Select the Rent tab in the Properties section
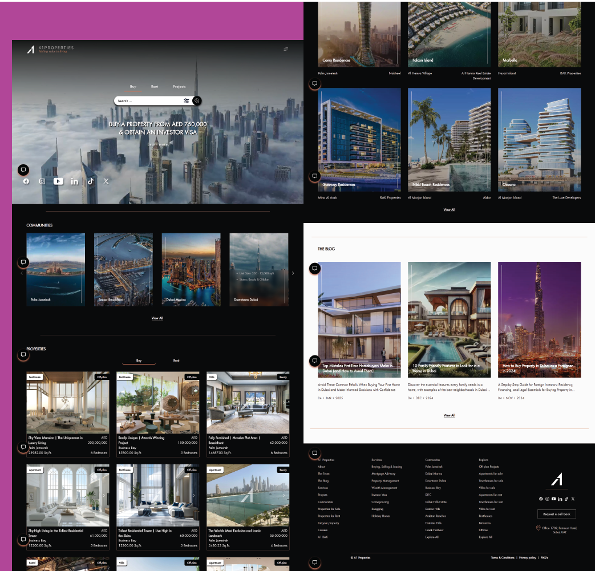 176,361
